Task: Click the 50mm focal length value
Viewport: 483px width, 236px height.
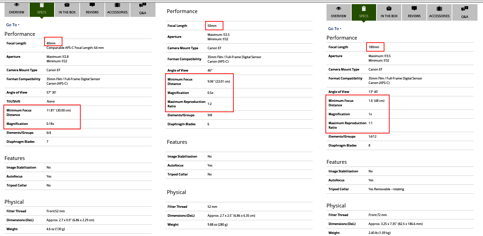Action: click(212, 26)
